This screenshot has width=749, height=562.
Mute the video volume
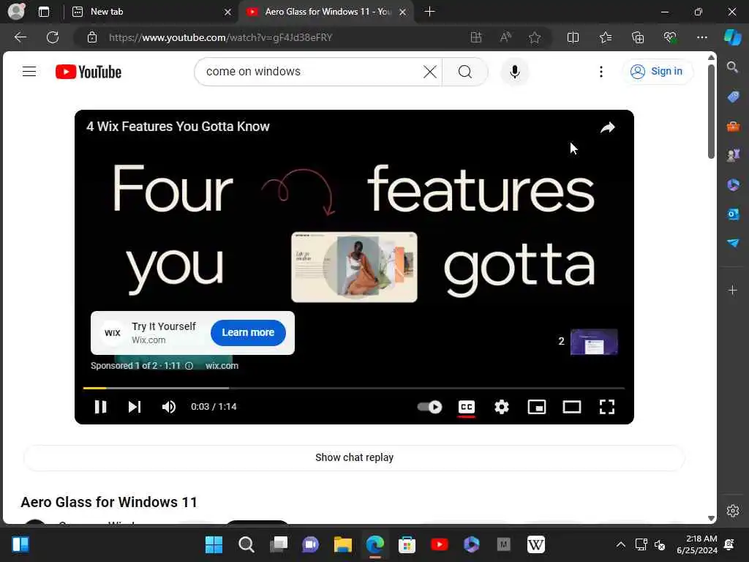pos(169,407)
